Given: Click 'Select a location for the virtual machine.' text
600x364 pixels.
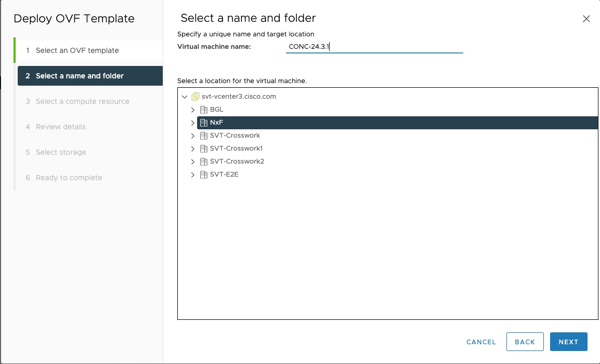Looking at the screenshot, I should (x=242, y=81).
